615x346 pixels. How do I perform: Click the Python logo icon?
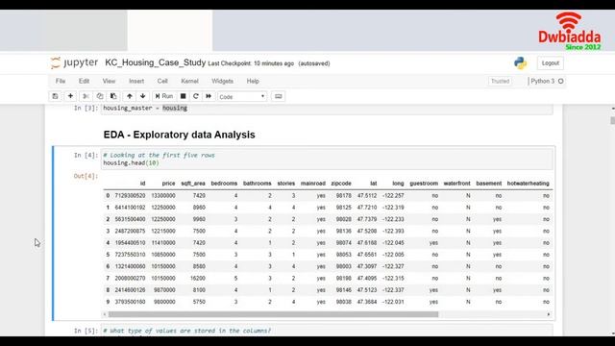520,63
